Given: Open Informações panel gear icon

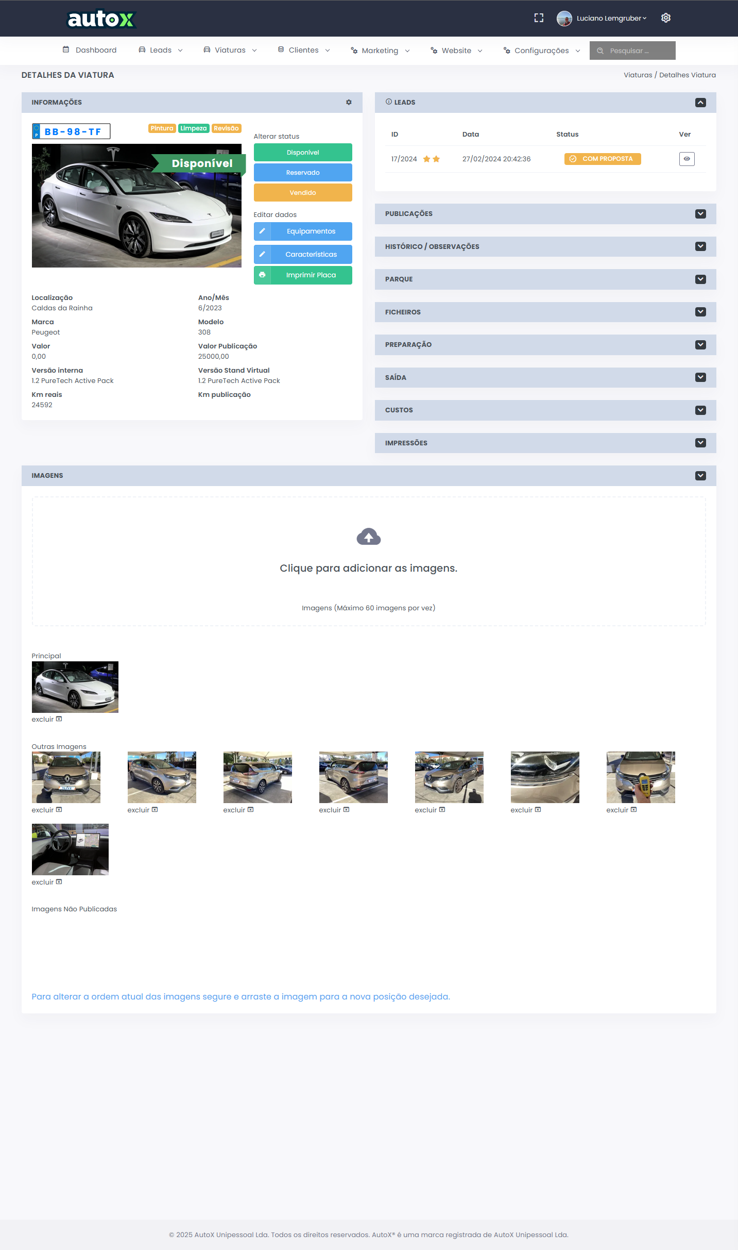Looking at the screenshot, I should tap(349, 103).
